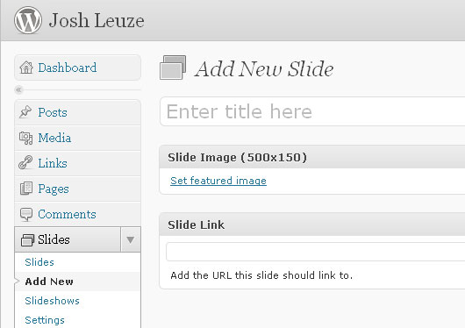This screenshot has width=465, height=328.
Task: Click the Links chain icon
Action: point(25,162)
